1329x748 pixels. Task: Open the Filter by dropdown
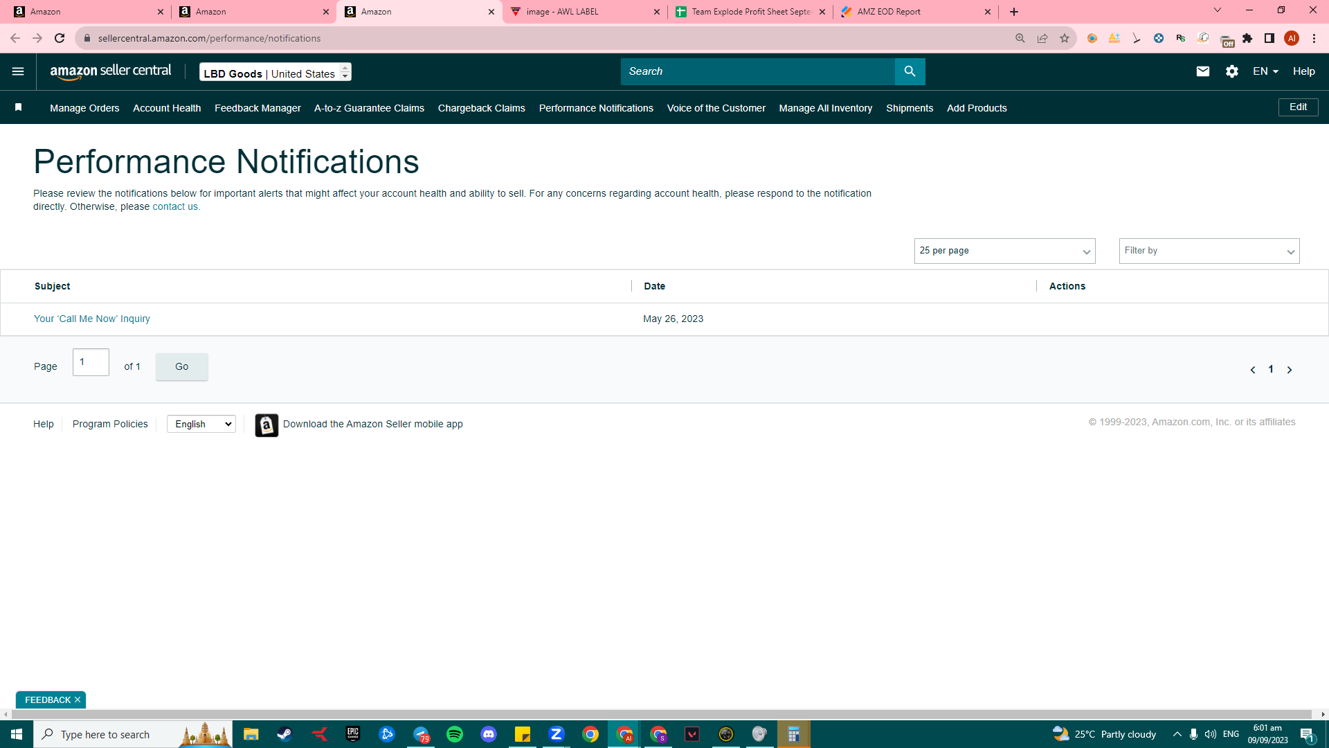[1209, 251]
